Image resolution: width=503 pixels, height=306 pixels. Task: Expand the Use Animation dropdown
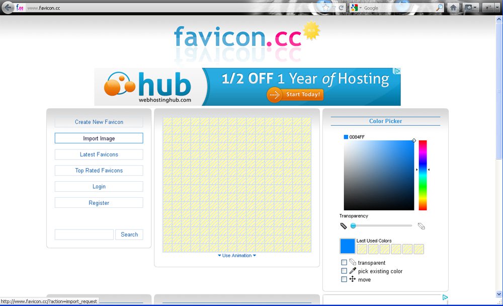tap(236, 255)
